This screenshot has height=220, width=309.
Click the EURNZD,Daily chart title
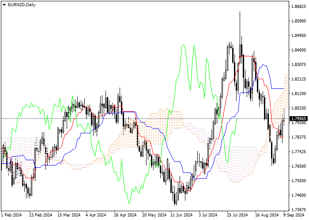click(x=22, y=5)
